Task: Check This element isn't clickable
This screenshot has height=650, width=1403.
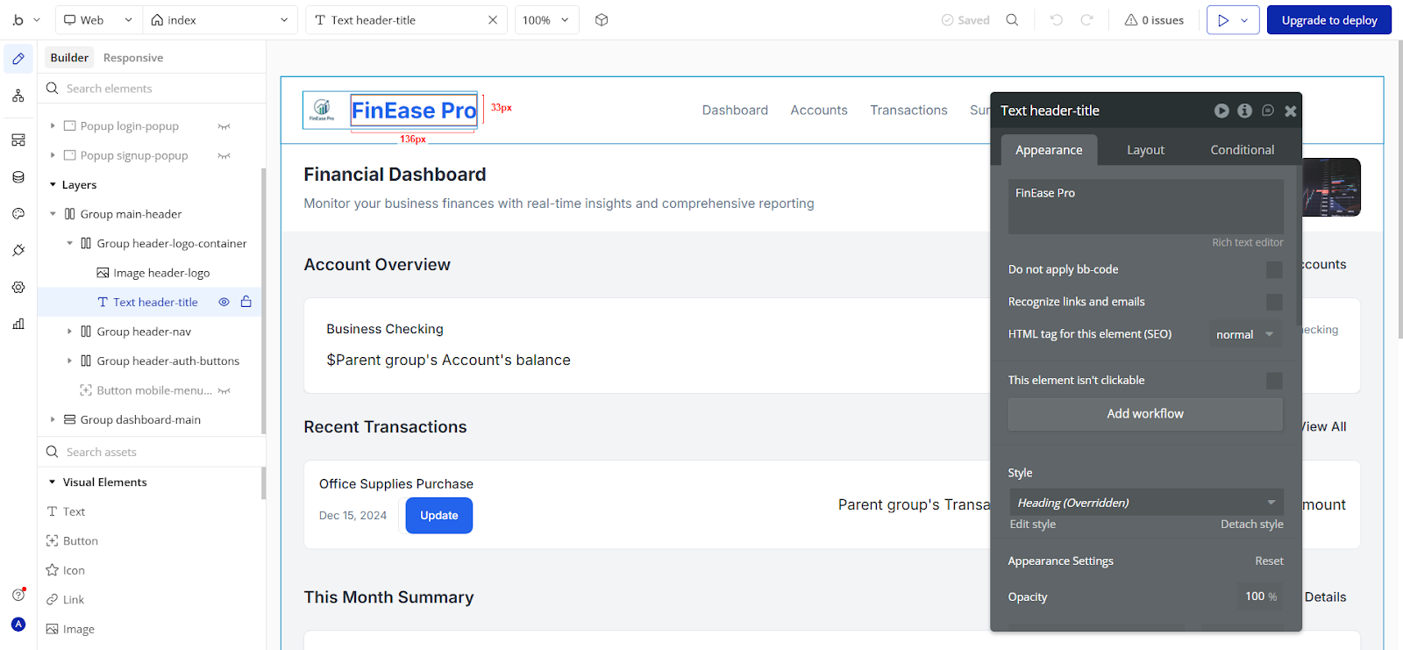Action: point(1274,381)
